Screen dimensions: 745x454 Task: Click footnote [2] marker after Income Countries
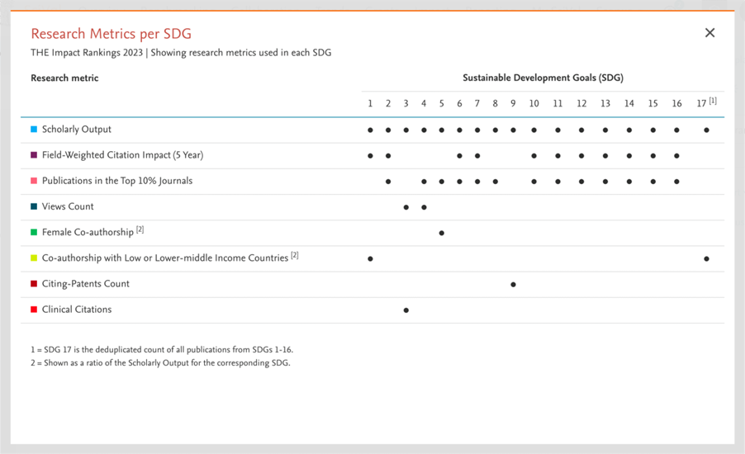[x=295, y=255]
